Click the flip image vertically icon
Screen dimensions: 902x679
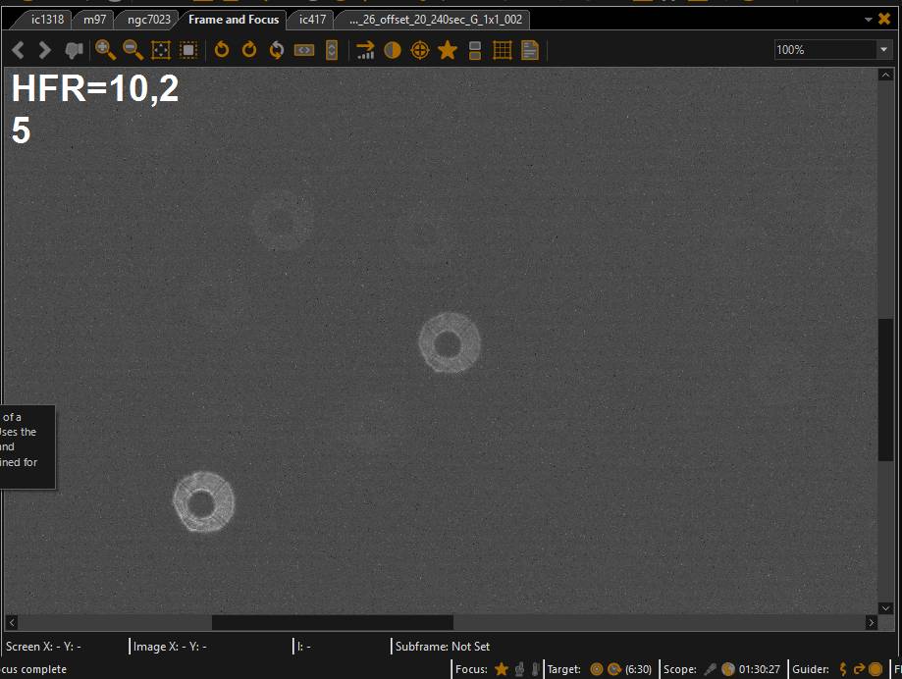point(332,50)
